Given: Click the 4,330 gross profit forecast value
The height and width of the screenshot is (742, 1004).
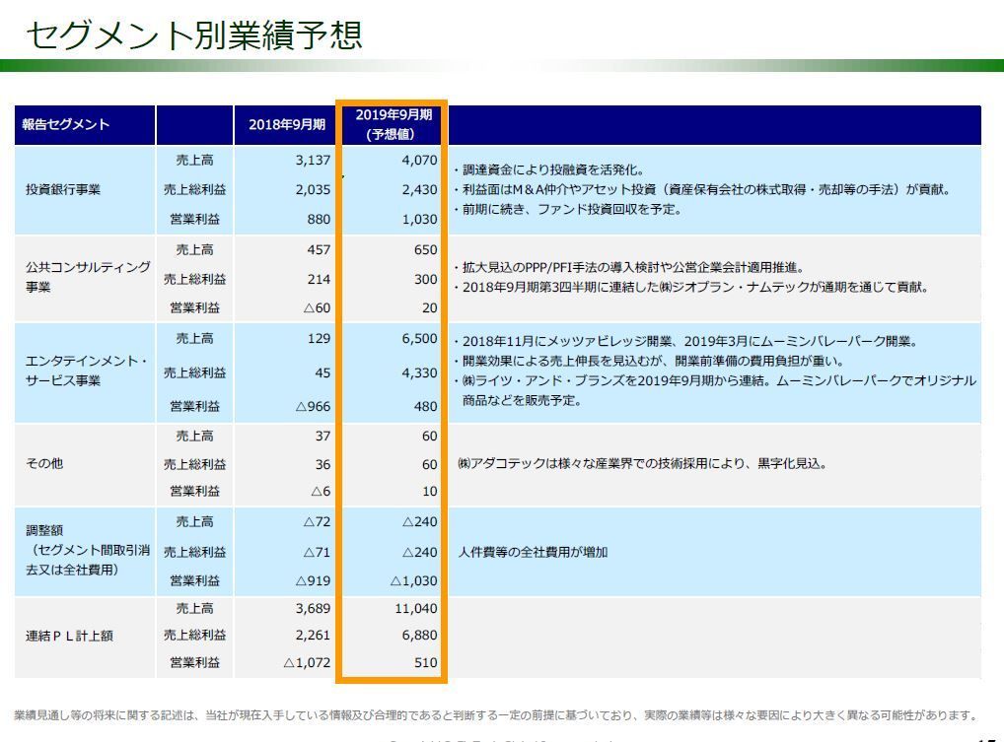Looking at the screenshot, I should pyautogui.click(x=419, y=372).
